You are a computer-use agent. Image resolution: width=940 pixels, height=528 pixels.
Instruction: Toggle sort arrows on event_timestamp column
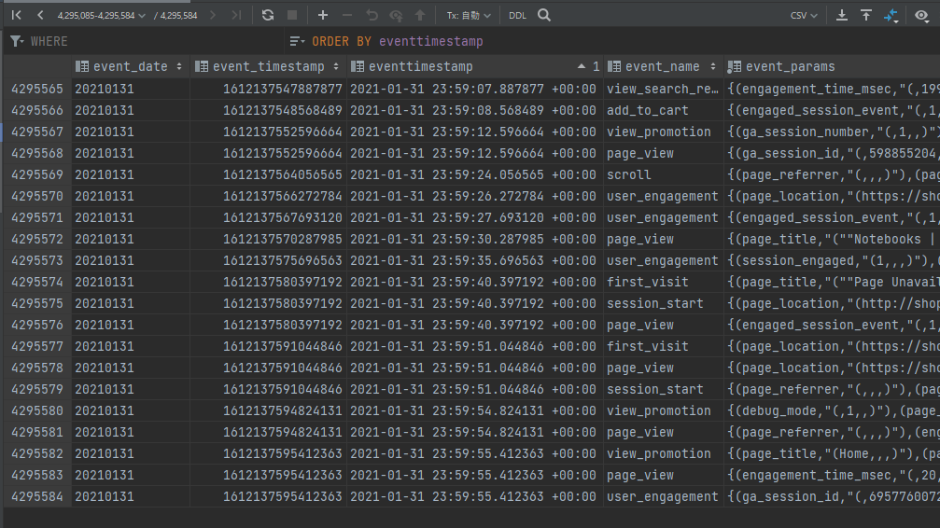(x=336, y=66)
